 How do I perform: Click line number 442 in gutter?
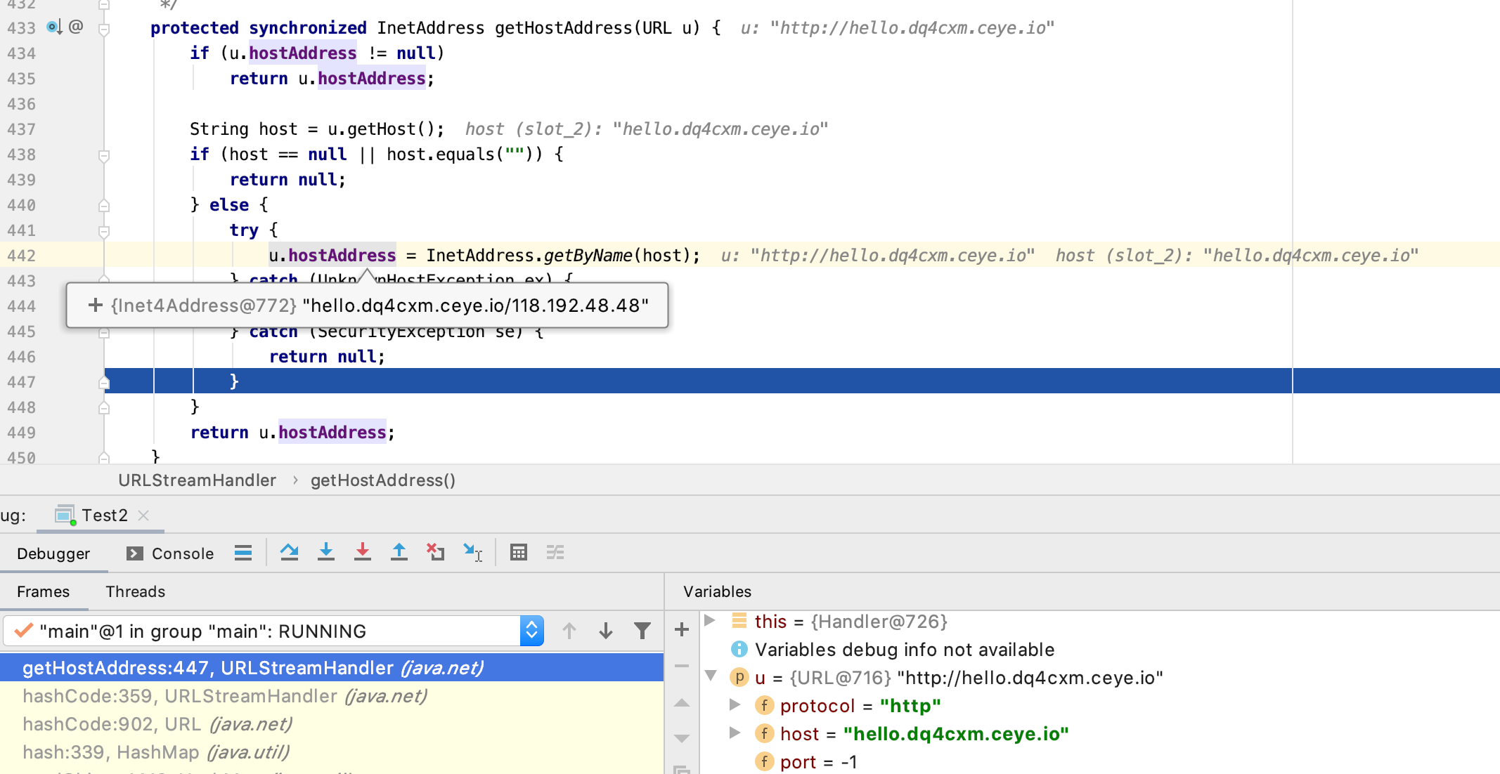(21, 256)
